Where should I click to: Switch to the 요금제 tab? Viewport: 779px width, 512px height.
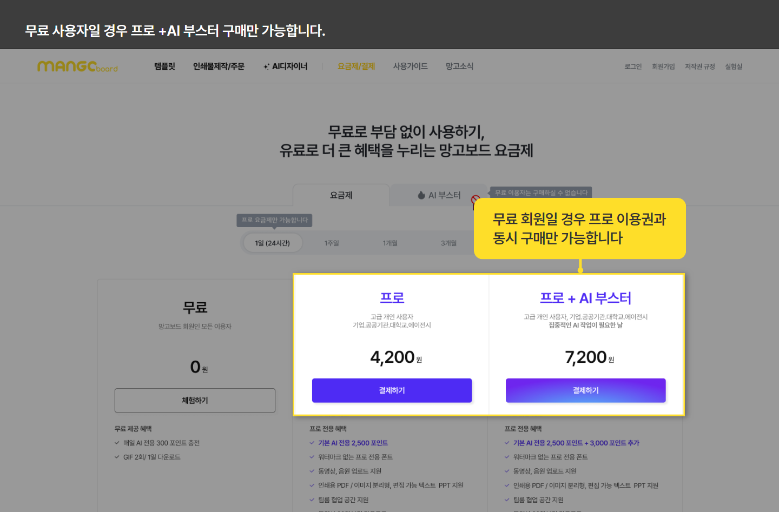[x=341, y=195]
